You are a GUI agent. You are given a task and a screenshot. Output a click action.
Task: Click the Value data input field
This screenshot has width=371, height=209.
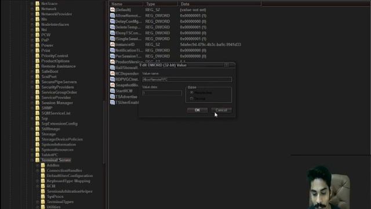[162, 93]
